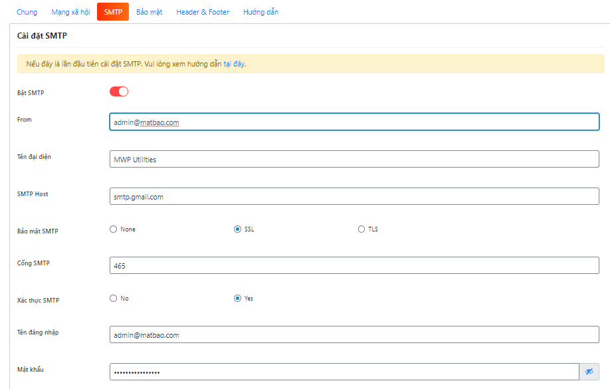
Task: Click the active SMTP tab
Action: coord(113,12)
